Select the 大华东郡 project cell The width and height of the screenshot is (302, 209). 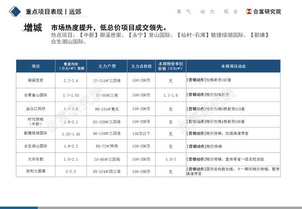click(x=36, y=159)
